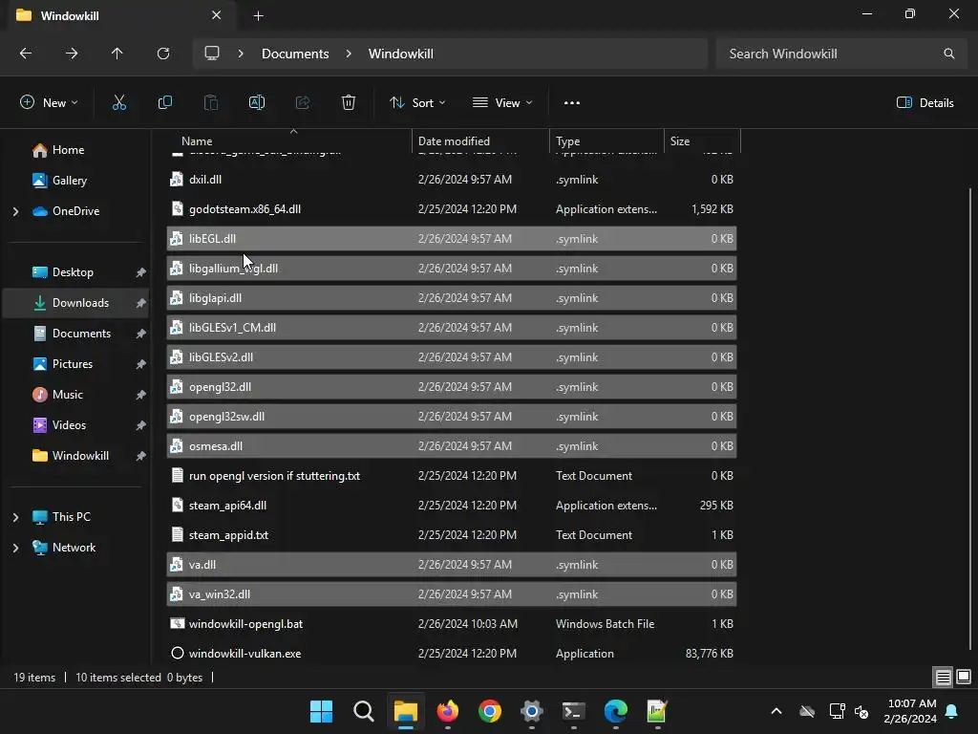
Task: Open Google Chrome from the taskbar
Action: (490, 711)
